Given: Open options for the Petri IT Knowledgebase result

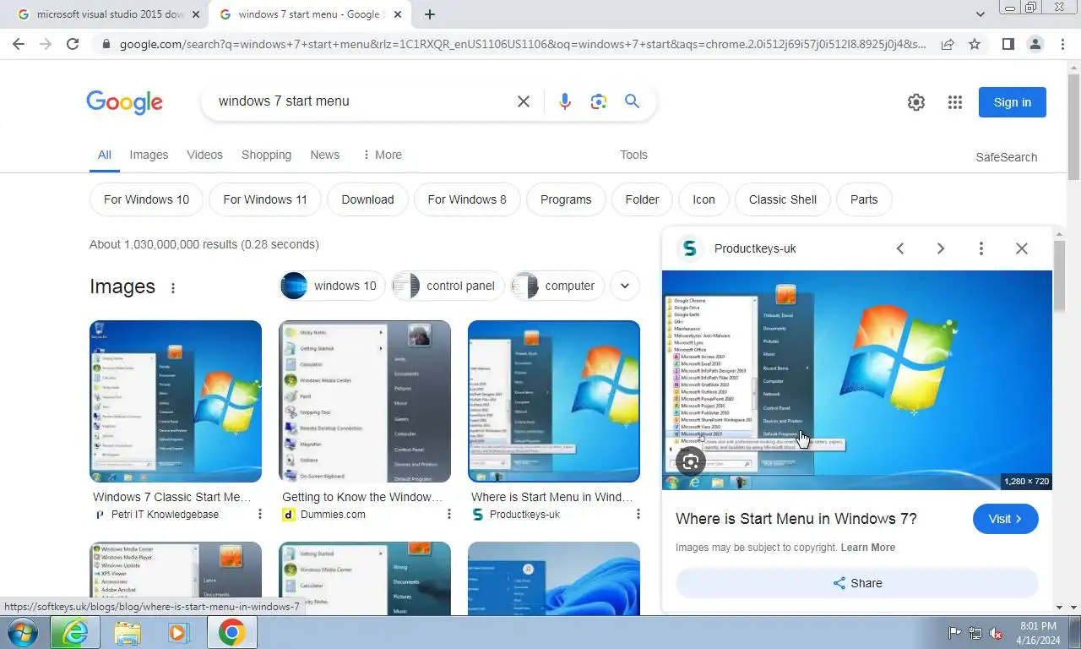Looking at the screenshot, I should click(x=259, y=514).
